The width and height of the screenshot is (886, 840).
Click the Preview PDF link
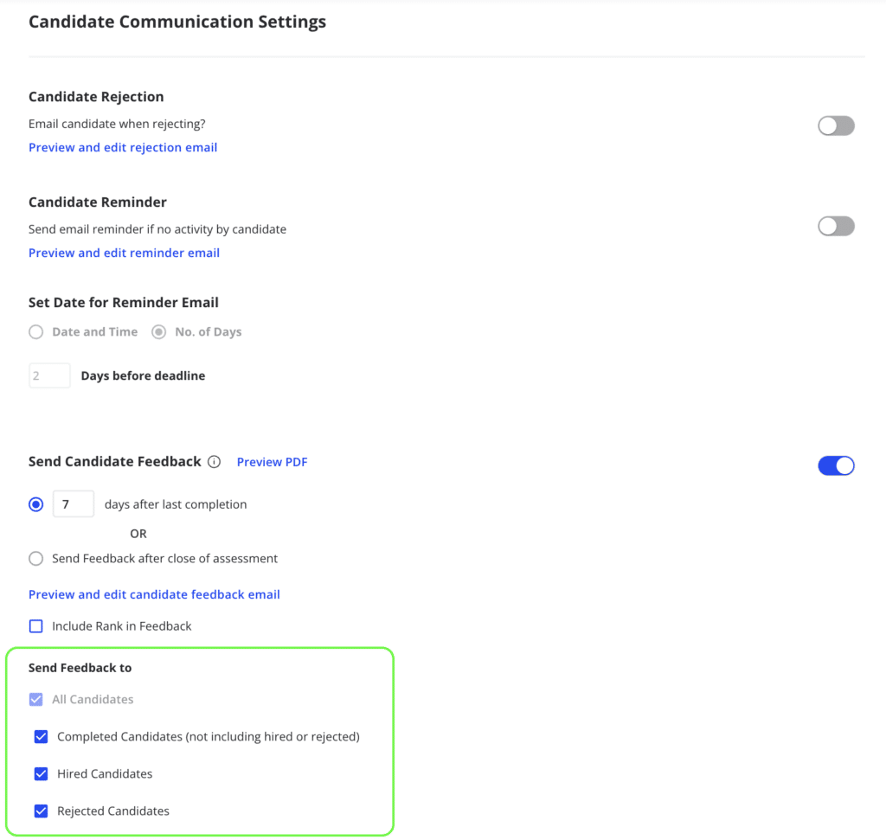pos(272,462)
